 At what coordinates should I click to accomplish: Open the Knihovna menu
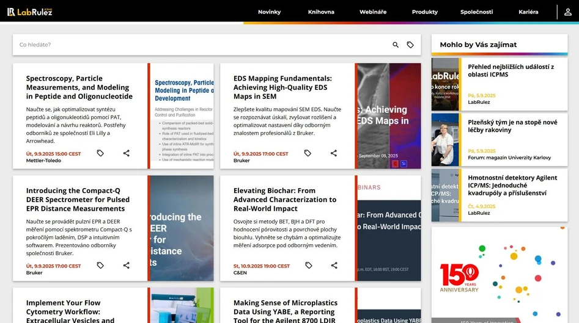[x=321, y=12]
